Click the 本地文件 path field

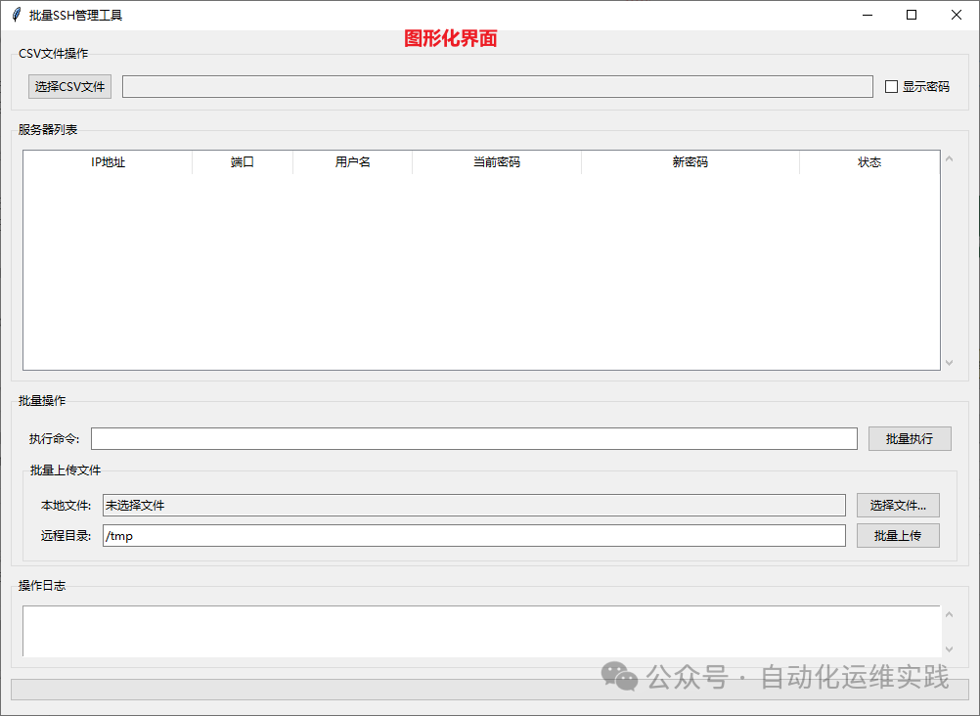(x=474, y=506)
